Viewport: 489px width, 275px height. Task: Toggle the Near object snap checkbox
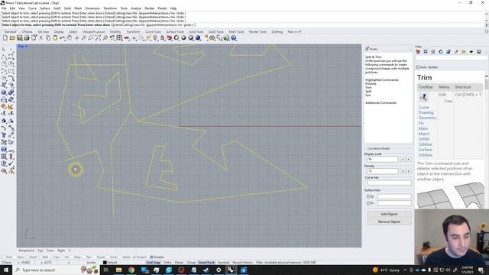click(x=18, y=257)
